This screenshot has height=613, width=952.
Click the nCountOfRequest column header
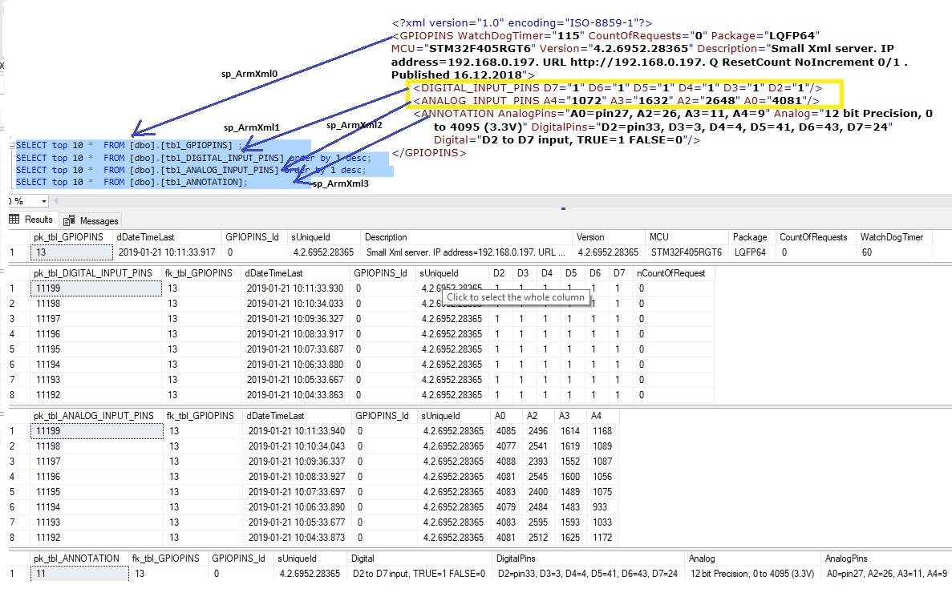670,273
